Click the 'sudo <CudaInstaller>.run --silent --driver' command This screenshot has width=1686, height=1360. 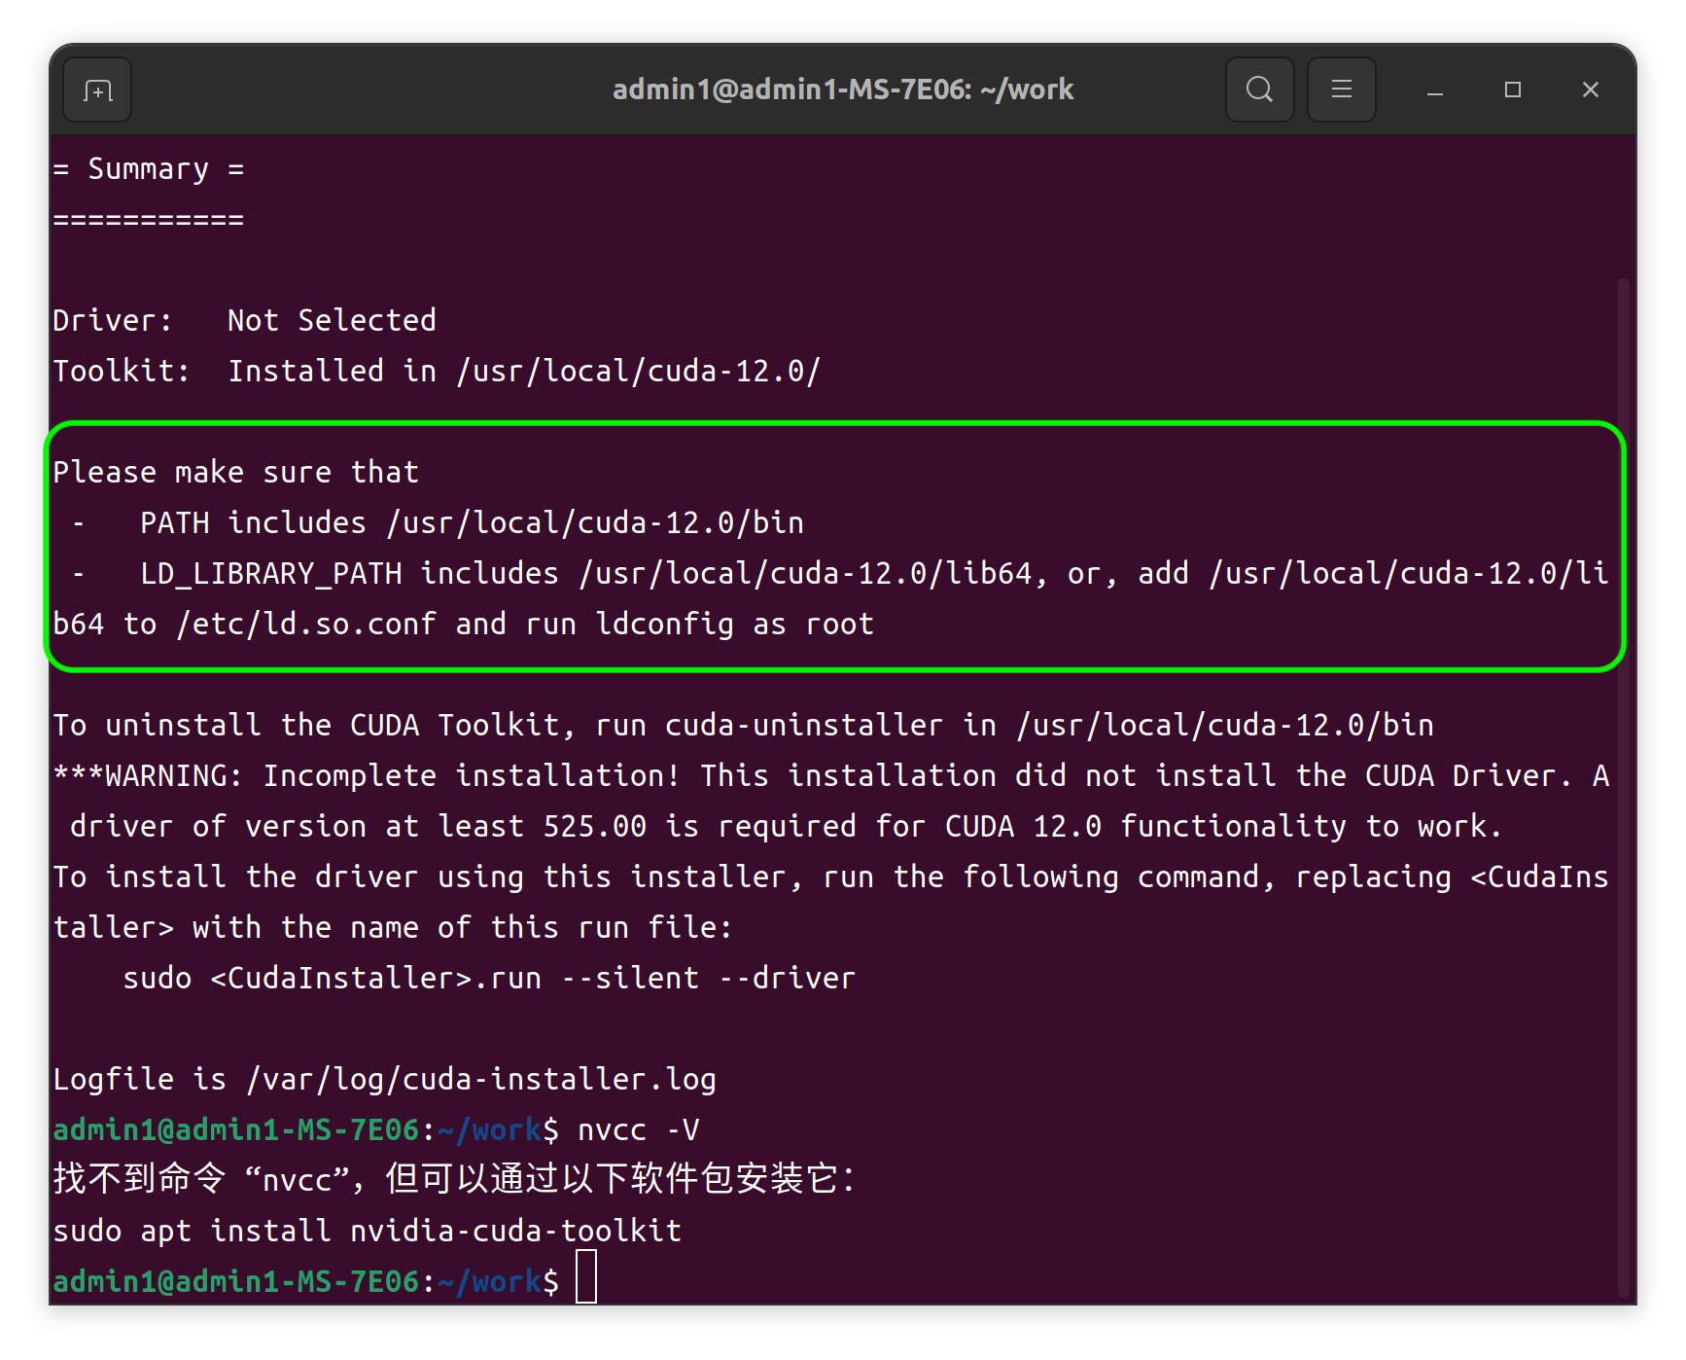(489, 978)
